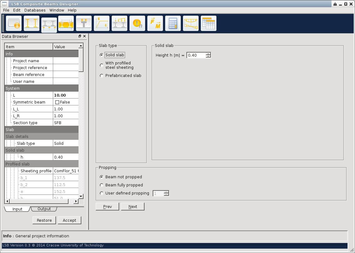Increase slab height with the up arrow

point(208,54)
